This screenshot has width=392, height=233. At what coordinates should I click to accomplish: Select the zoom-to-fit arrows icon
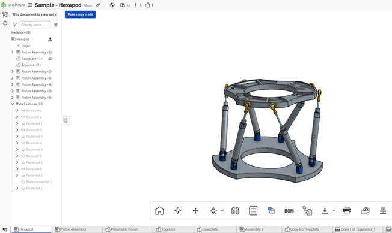tap(178, 211)
